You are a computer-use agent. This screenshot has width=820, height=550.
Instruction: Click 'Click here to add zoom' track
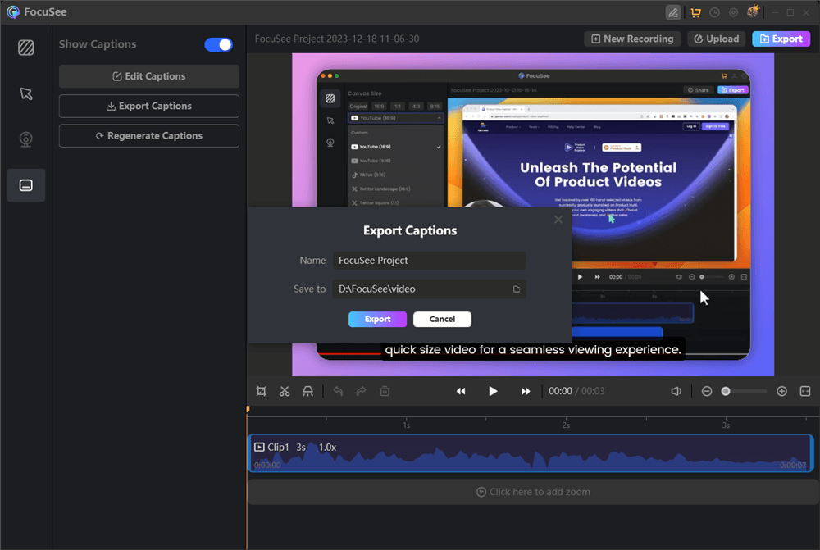pos(533,492)
